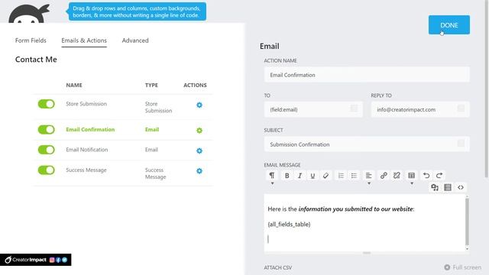Viewport: 489px width, 275px height.
Task: Toggle off the Success Message action
Action: click(46, 170)
